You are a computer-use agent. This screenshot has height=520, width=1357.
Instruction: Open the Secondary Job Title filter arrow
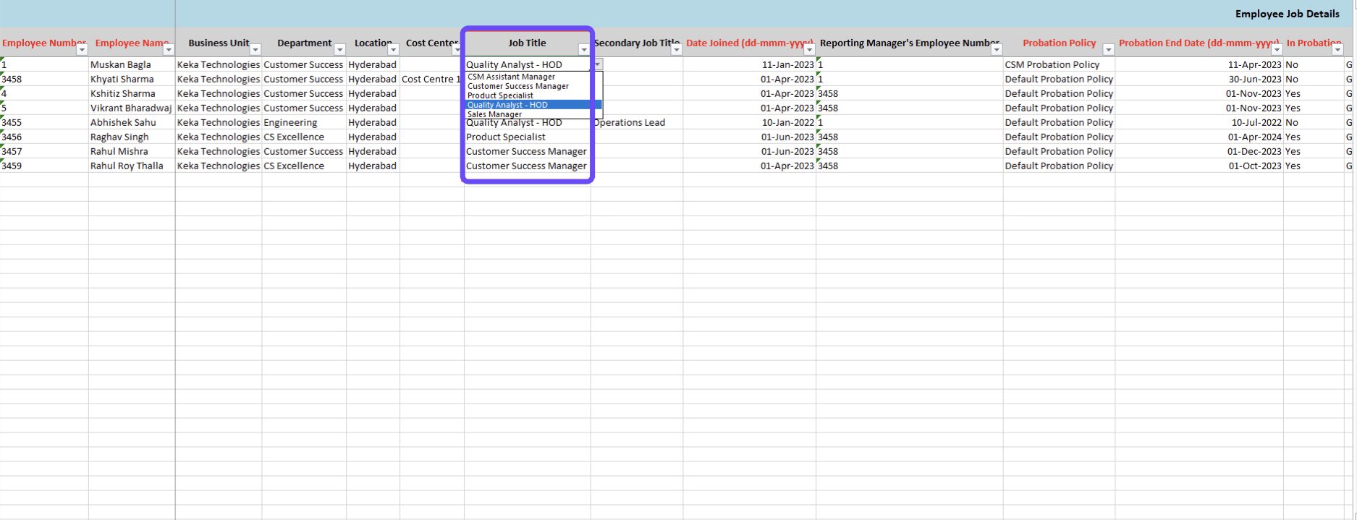[676, 50]
